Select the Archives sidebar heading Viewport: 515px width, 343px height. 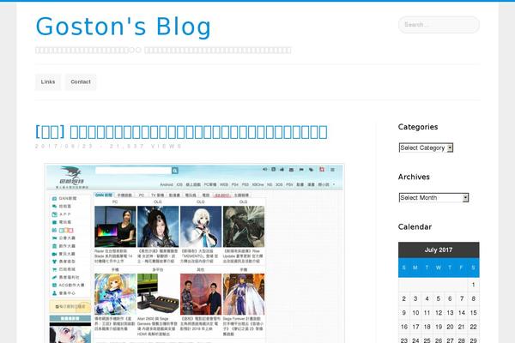point(414,177)
